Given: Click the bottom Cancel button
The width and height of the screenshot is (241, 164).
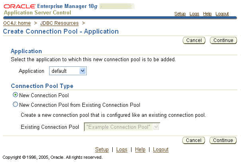Looking at the screenshot, I should tap(193, 140).
